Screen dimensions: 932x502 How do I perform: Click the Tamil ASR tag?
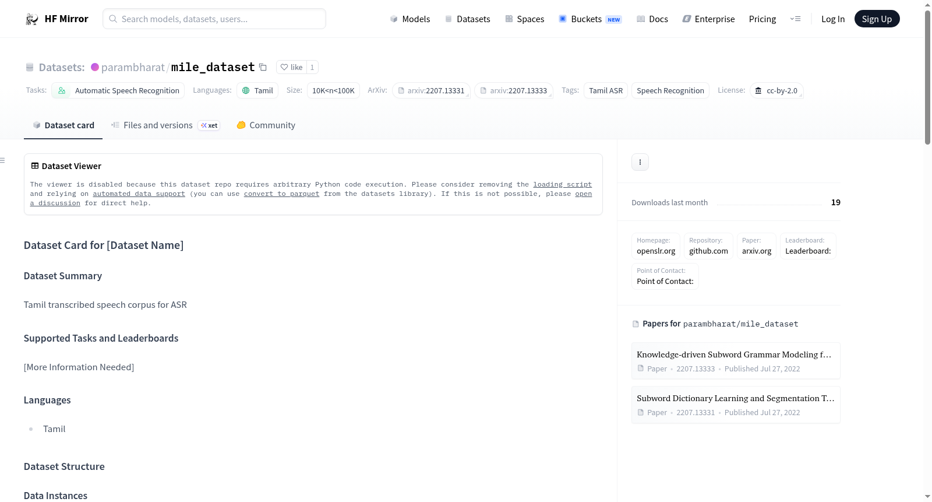[606, 91]
